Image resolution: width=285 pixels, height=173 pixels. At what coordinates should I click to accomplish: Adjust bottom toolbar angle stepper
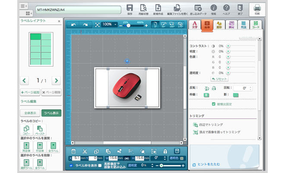(x=165, y=158)
